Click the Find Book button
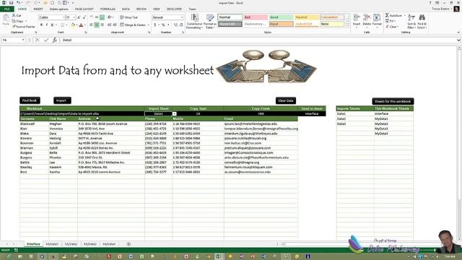The image size is (462, 260). coord(30,100)
